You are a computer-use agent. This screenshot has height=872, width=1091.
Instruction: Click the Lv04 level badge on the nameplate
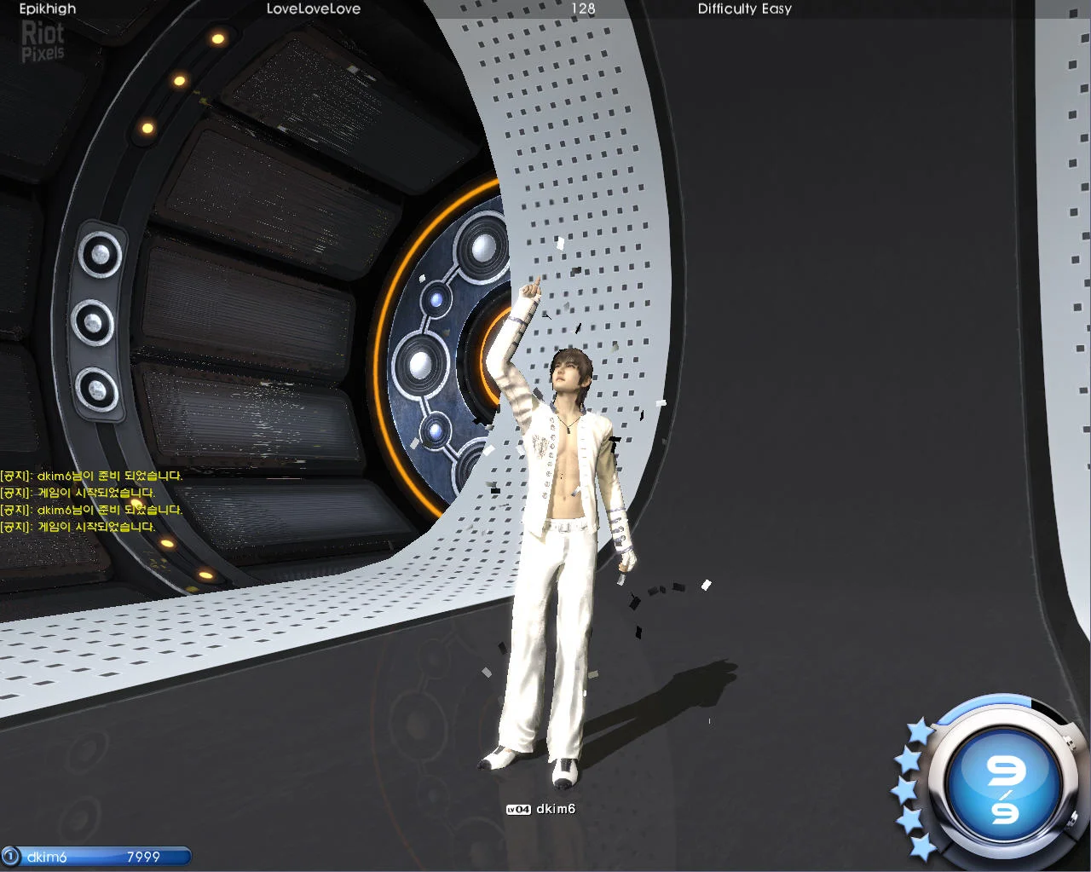click(518, 809)
